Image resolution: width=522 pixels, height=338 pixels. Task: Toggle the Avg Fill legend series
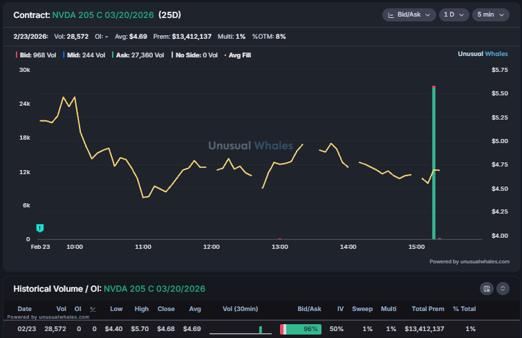238,55
